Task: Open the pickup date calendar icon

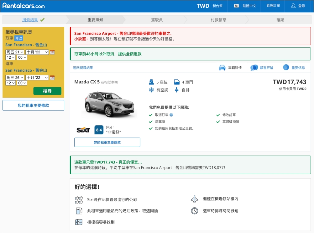Action: point(52,52)
